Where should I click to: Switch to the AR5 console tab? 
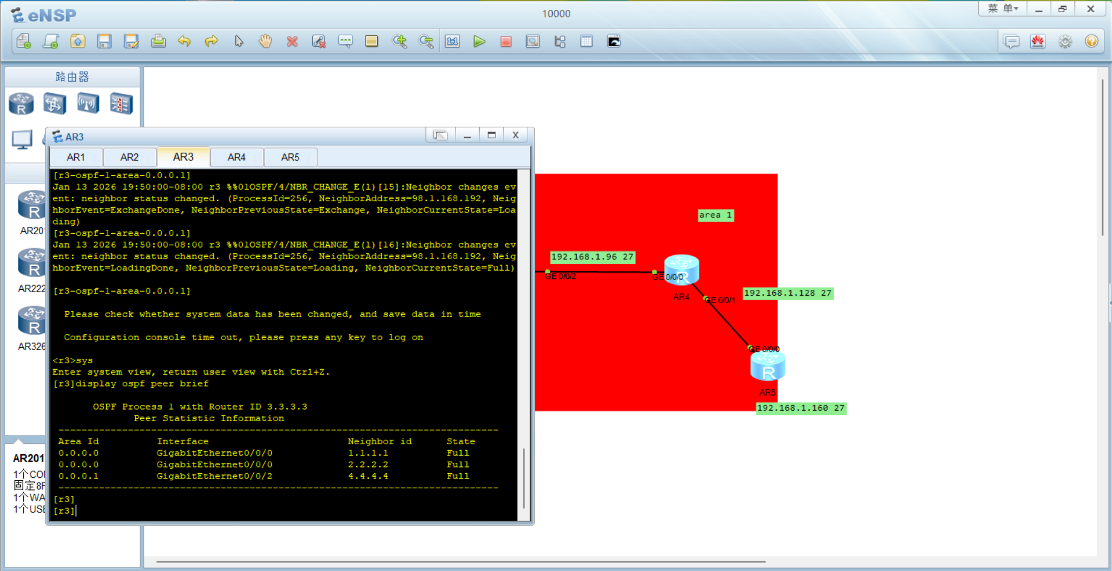click(x=290, y=157)
